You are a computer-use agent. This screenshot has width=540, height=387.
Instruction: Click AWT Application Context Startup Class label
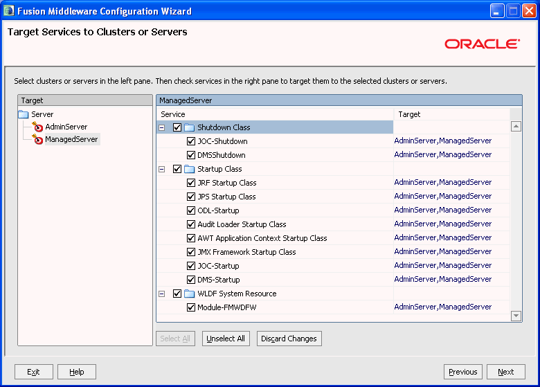[262, 238]
